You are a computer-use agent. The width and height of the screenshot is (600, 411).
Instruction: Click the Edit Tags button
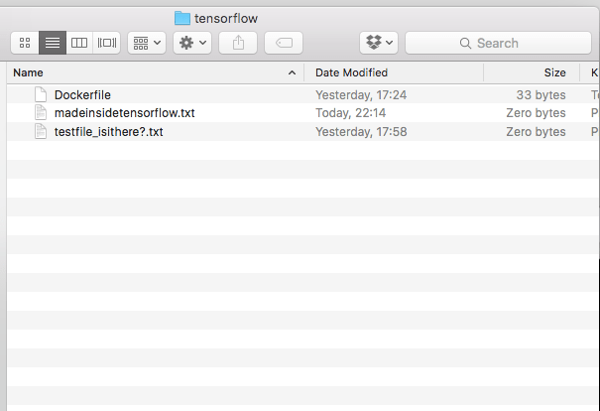click(284, 43)
